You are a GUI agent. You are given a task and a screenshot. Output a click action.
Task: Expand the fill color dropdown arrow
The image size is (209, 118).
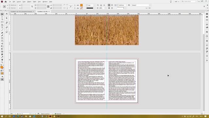(84, 5)
